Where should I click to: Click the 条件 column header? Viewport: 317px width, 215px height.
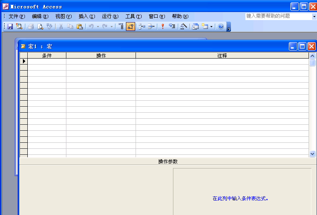coord(47,55)
